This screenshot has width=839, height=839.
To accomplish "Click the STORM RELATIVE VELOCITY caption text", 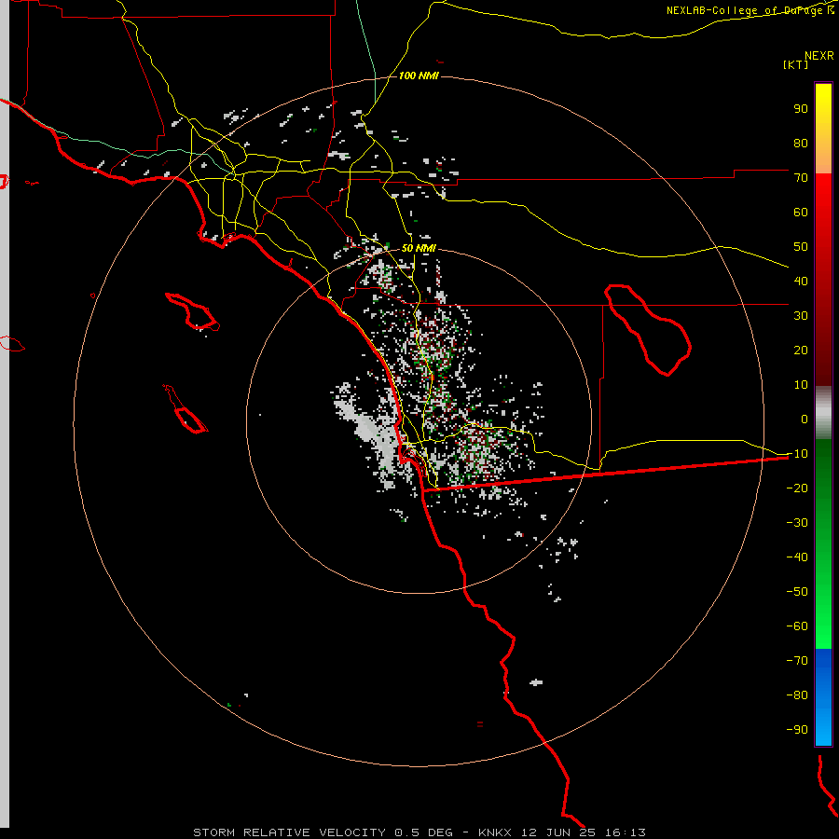I will [289, 832].
